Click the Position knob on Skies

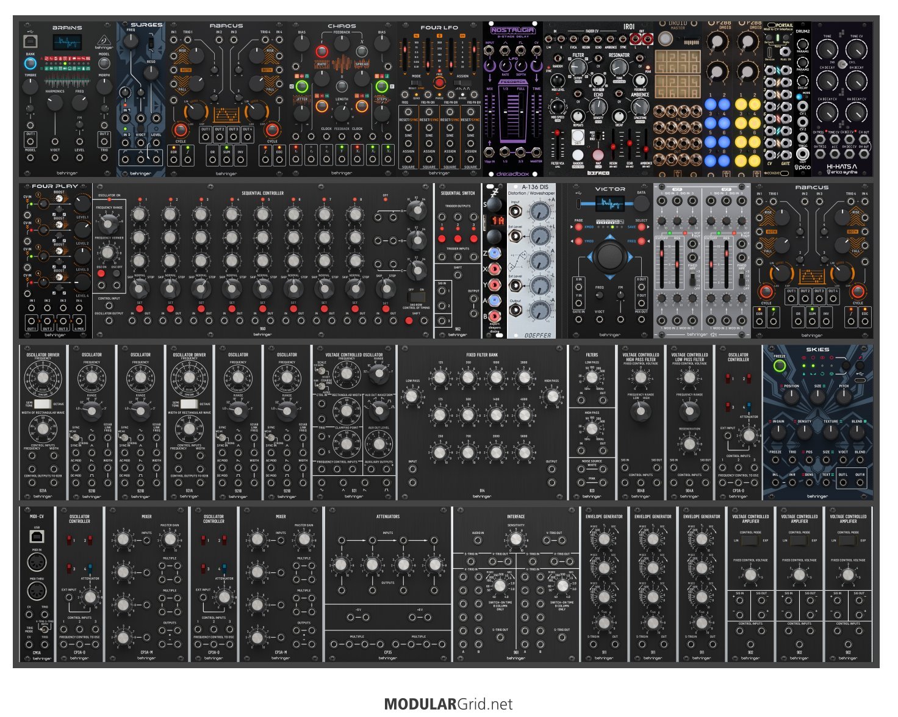791,397
